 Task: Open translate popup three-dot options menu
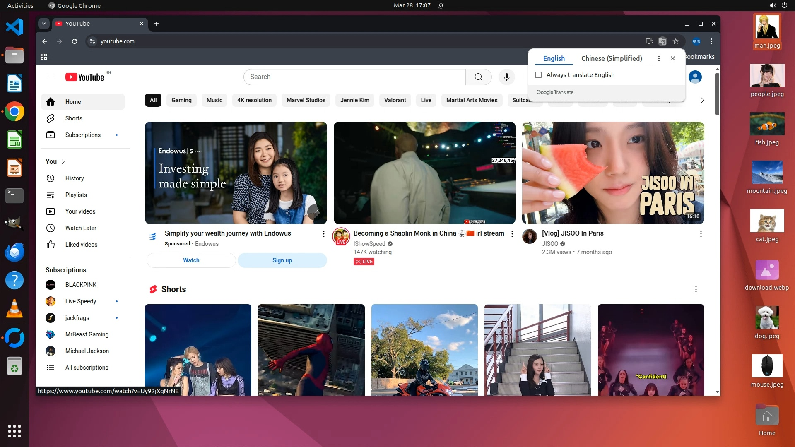pyautogui.click(x=659, y=58)
